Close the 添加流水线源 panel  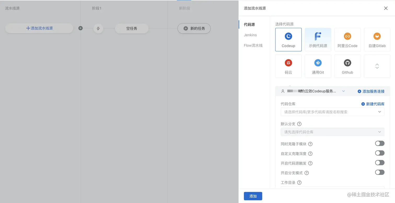[x=386, y=8]
